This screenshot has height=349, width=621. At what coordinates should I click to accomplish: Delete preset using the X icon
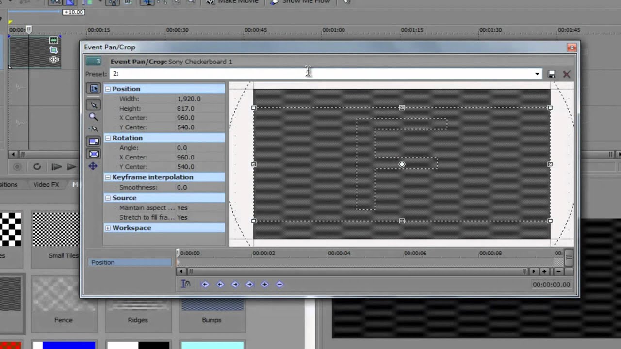tap(567, 74)
